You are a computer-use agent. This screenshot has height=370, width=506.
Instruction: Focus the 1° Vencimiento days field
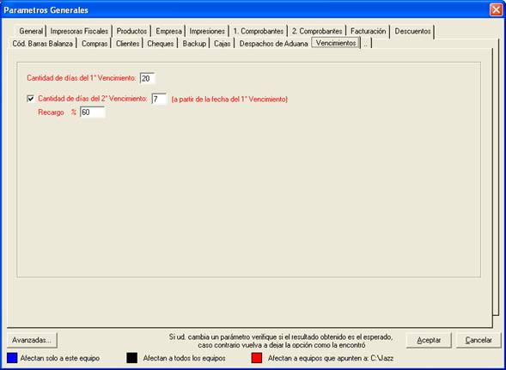(148, 78)
